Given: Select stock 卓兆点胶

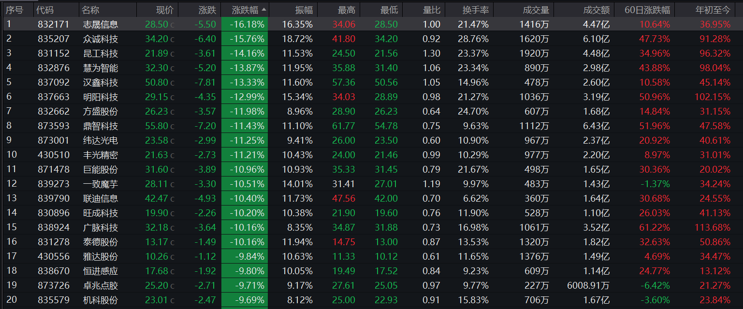Looking at the screenshot, I should (x=101, y=285).
